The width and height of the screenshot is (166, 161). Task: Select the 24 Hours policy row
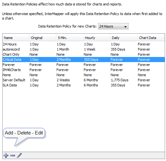(84, 44)
